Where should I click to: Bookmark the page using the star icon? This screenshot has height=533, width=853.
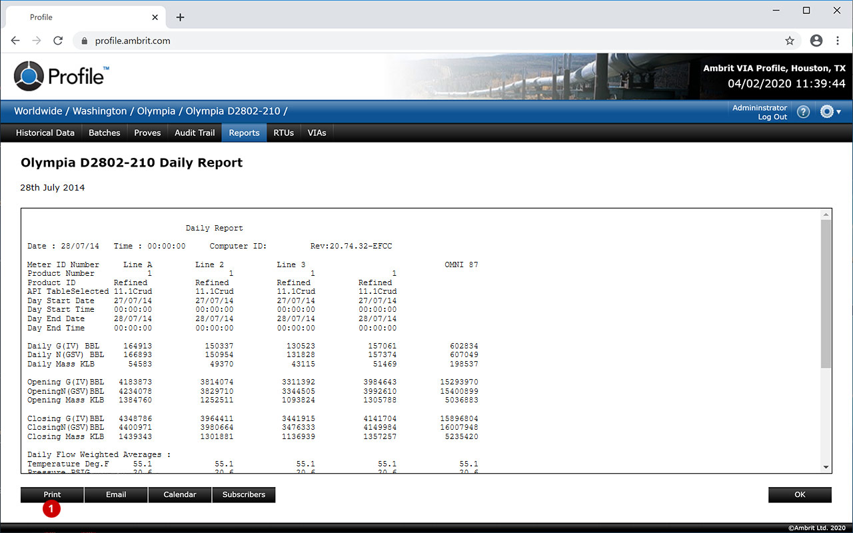(x=790, y=40)
